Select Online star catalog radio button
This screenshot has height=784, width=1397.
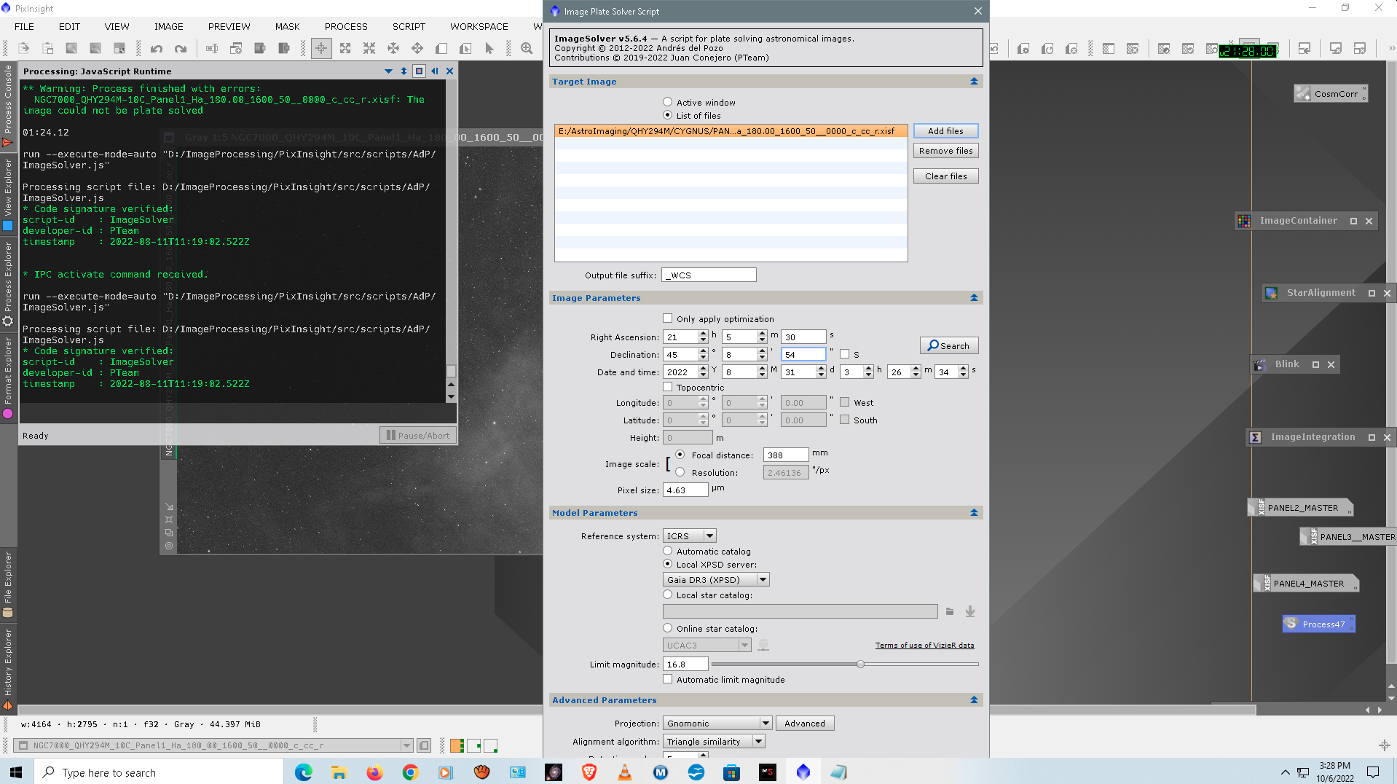[x=667, y=628]
